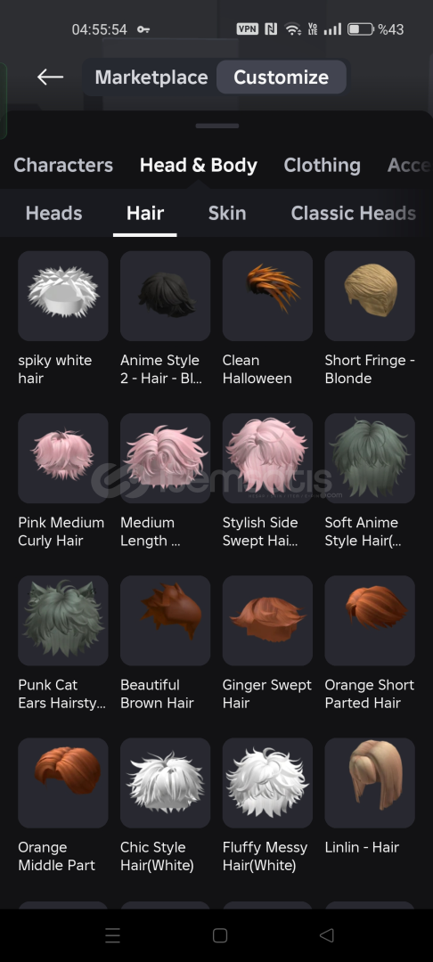Viewport: 433px width, 962px height.
Task: Select the spiky white hair item
Action: 63,296
